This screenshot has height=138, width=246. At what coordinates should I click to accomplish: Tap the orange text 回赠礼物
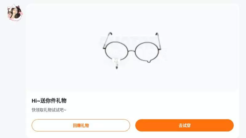[x=81, y=125]
